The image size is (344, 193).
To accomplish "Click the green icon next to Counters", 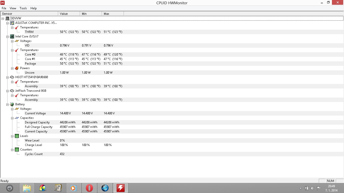I will (x=17, y=150).
